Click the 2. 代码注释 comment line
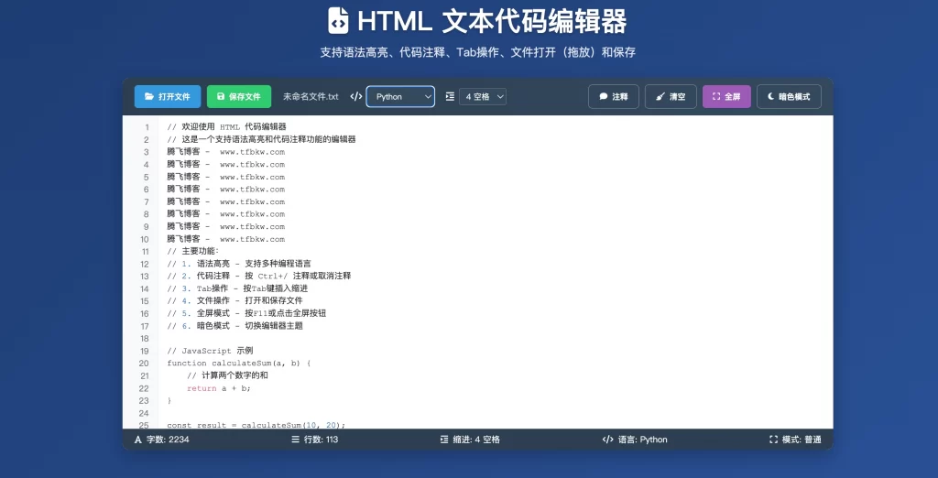Viewport: 938px width, 478px height. point(258,276)
